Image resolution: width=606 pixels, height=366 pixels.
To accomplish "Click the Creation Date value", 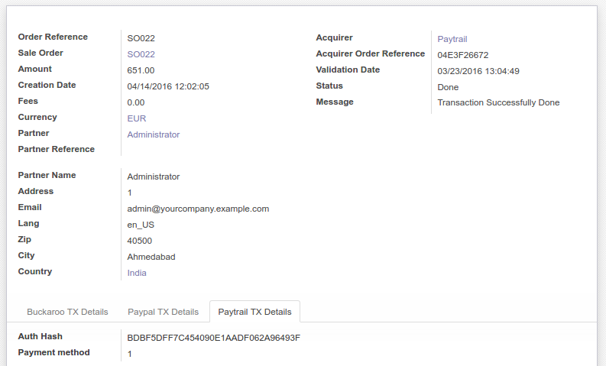I will click(x=167, y=86).
